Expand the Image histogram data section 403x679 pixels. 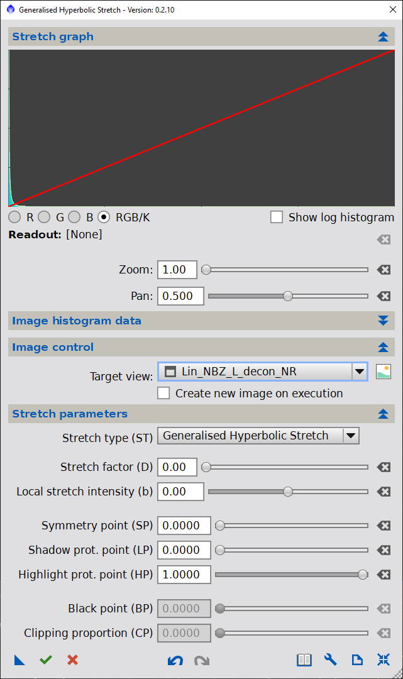click(x=384, y=321)
